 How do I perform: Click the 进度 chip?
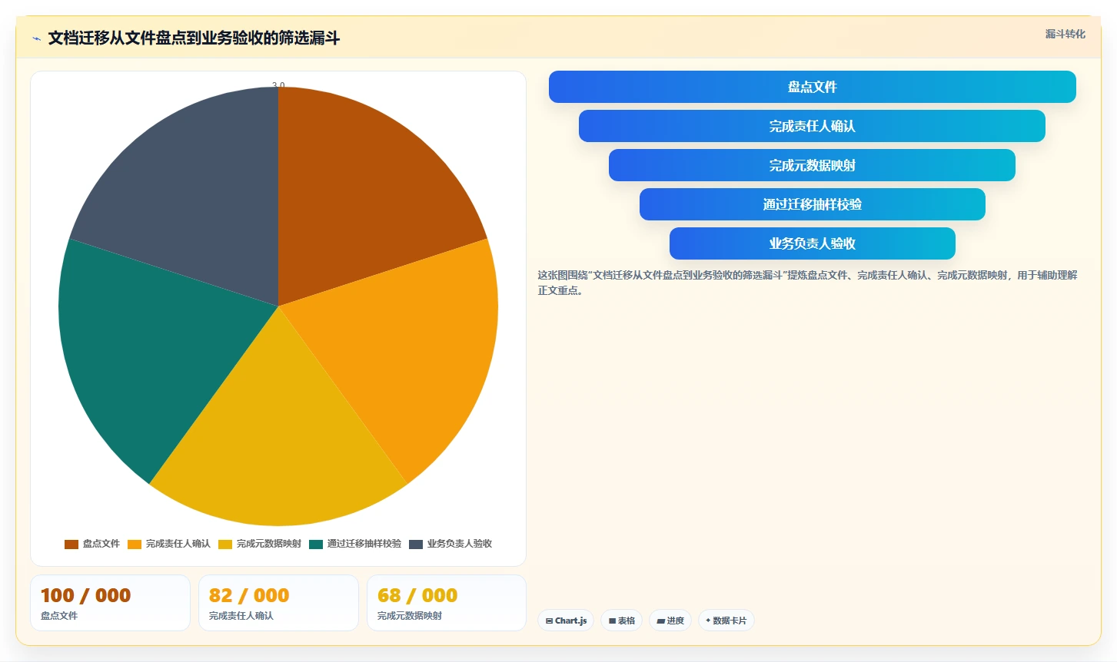tap(670, 621)
